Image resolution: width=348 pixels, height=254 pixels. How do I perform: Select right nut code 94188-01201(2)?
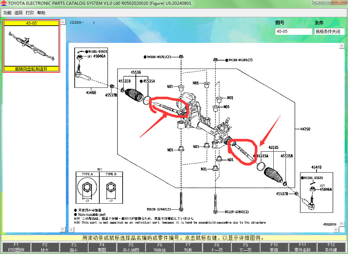(240, 60)
